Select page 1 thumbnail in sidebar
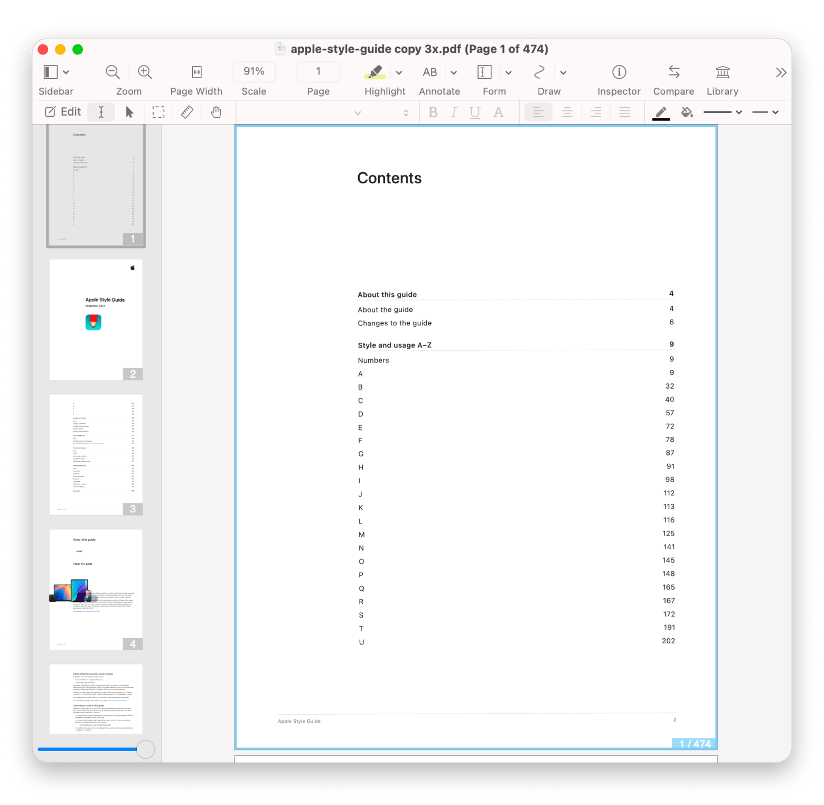The width and height of the screenshot is (824, 805). (x=96, y=186)
